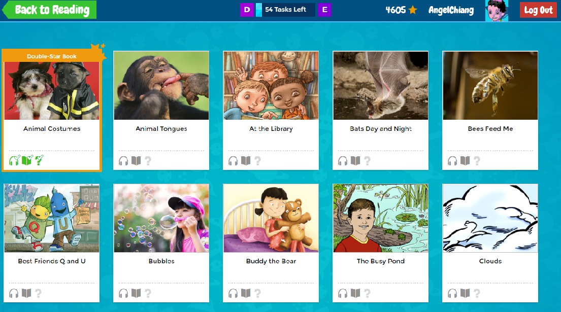Click the headphones listen icon under Animal Tongues
This screenshot has height=312, width=561.
pos(123,161)
